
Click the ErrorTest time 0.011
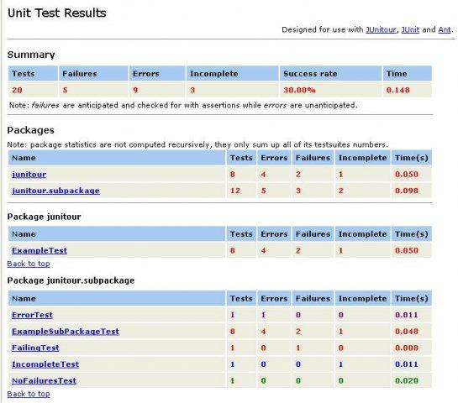tap(407, 315)
